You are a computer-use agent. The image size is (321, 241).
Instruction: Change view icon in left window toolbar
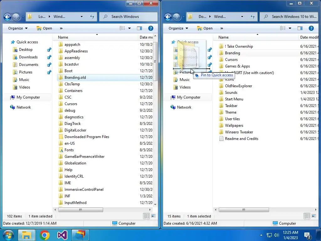pos(122,28)
